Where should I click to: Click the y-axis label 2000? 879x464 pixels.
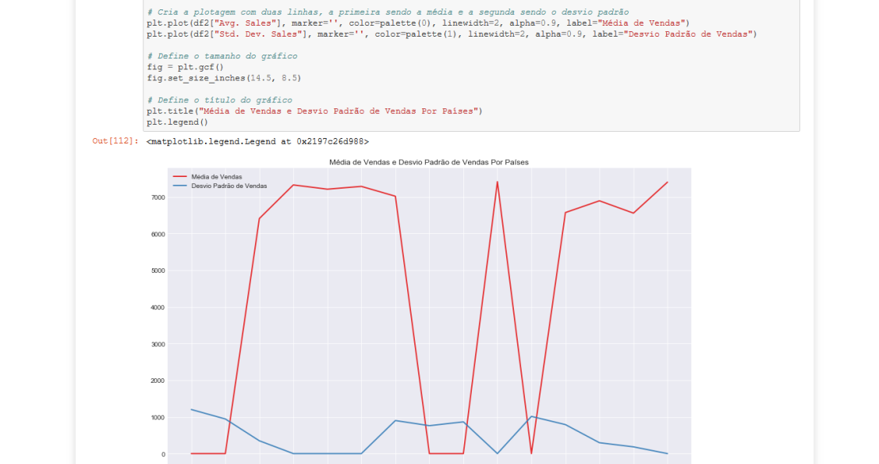[158, 381]
